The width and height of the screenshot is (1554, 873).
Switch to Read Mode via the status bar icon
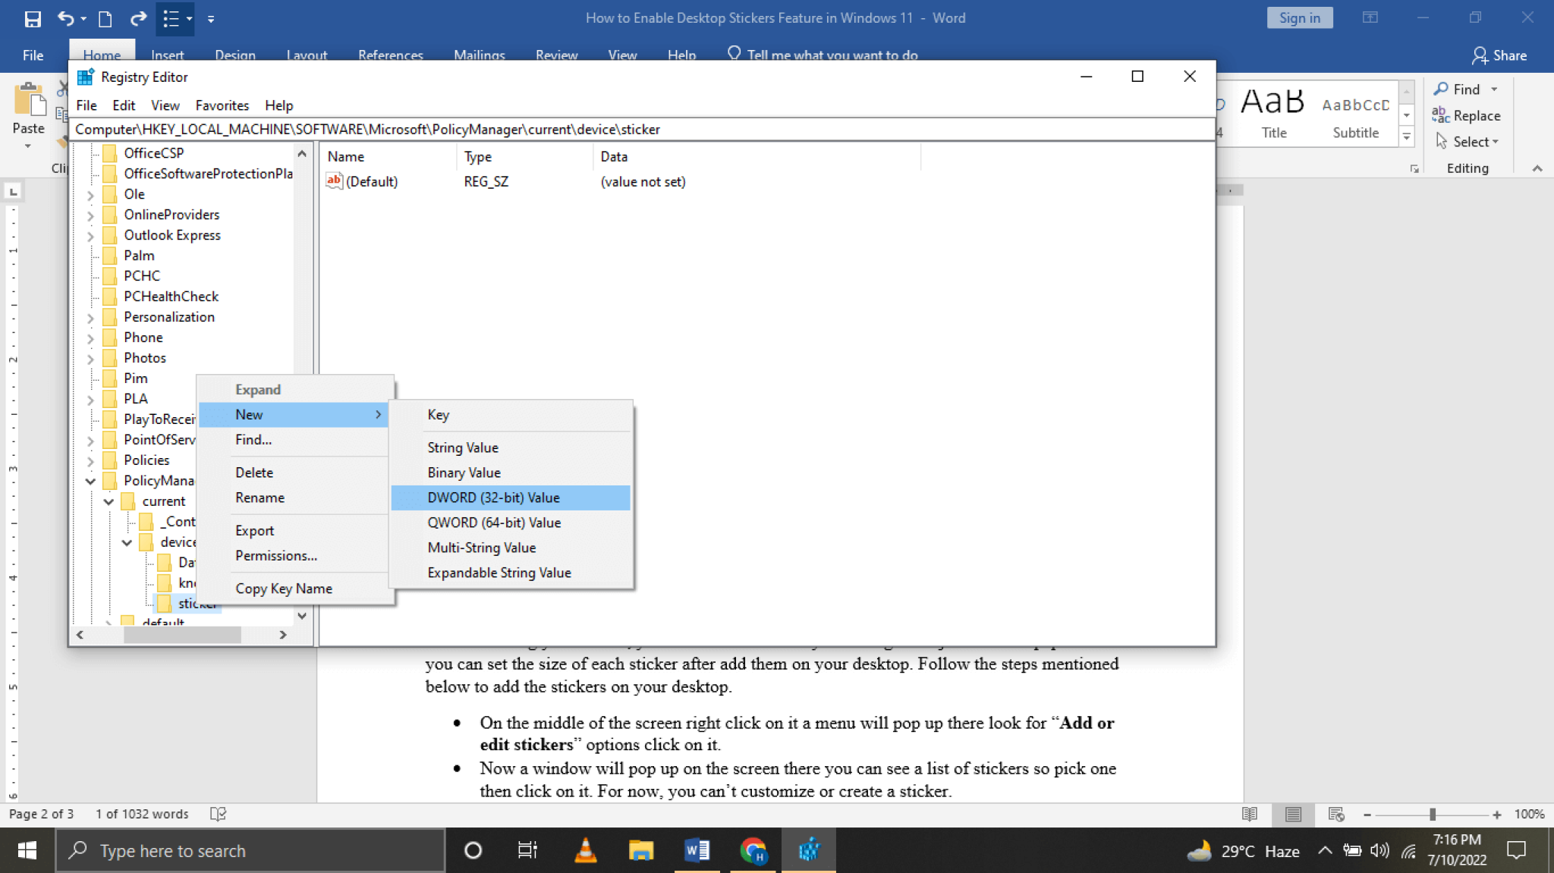tap(1249, 813)
